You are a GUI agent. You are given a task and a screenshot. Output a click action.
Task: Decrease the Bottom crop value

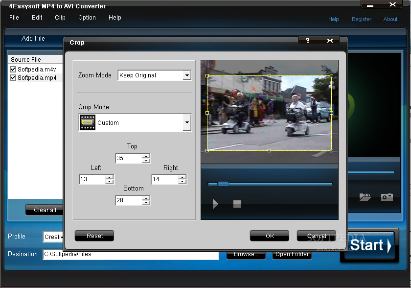coord(146,202)
